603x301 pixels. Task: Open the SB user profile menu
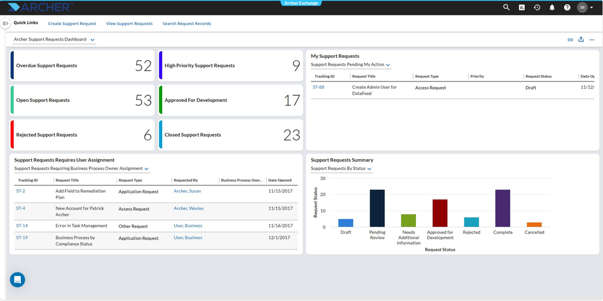pyautogui.click(x=585, y=7)
